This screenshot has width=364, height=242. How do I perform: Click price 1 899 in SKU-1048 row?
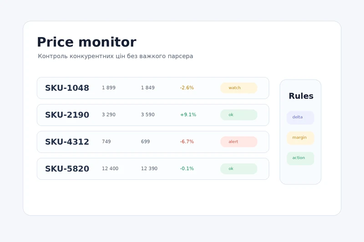[x=109, y=88]
